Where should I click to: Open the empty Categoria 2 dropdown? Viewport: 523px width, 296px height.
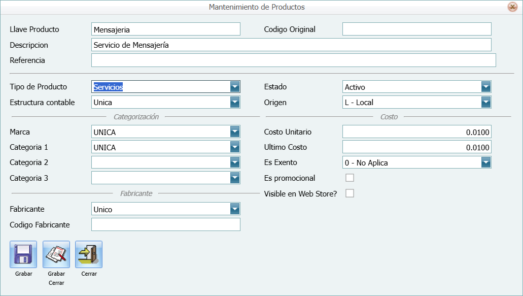pyautogui.click(x=235, y=162)
